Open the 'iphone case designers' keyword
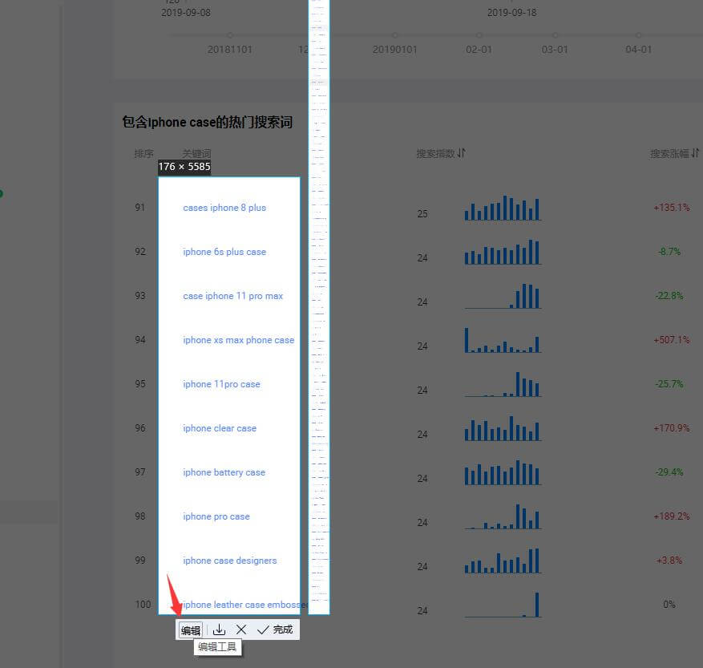Screen dimensions: 703x668 pos(229,561)
